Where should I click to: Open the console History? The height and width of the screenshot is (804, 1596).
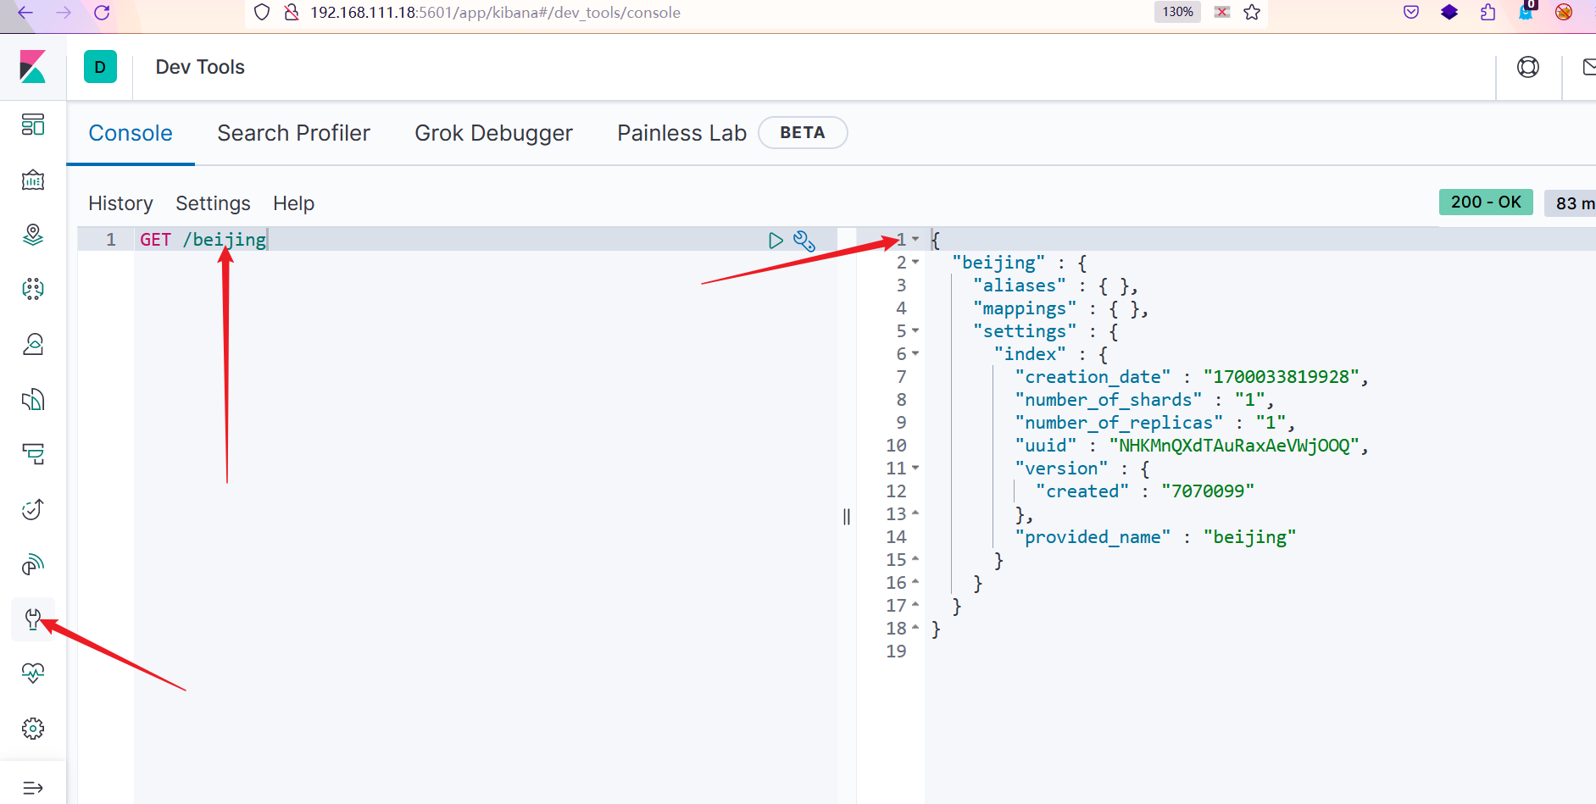tap(120, 203)
